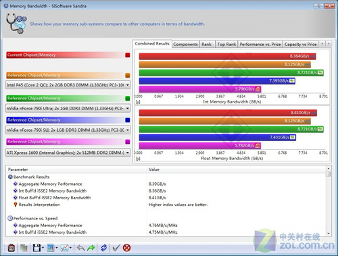Click the save floppy disk icon
Image resolution: width=338 pixels, height=256 pixels.
pyautogui.click(x=37, y=248)
